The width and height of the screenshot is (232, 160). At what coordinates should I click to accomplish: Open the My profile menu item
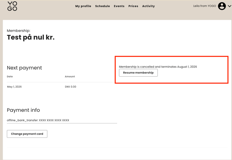83,6
